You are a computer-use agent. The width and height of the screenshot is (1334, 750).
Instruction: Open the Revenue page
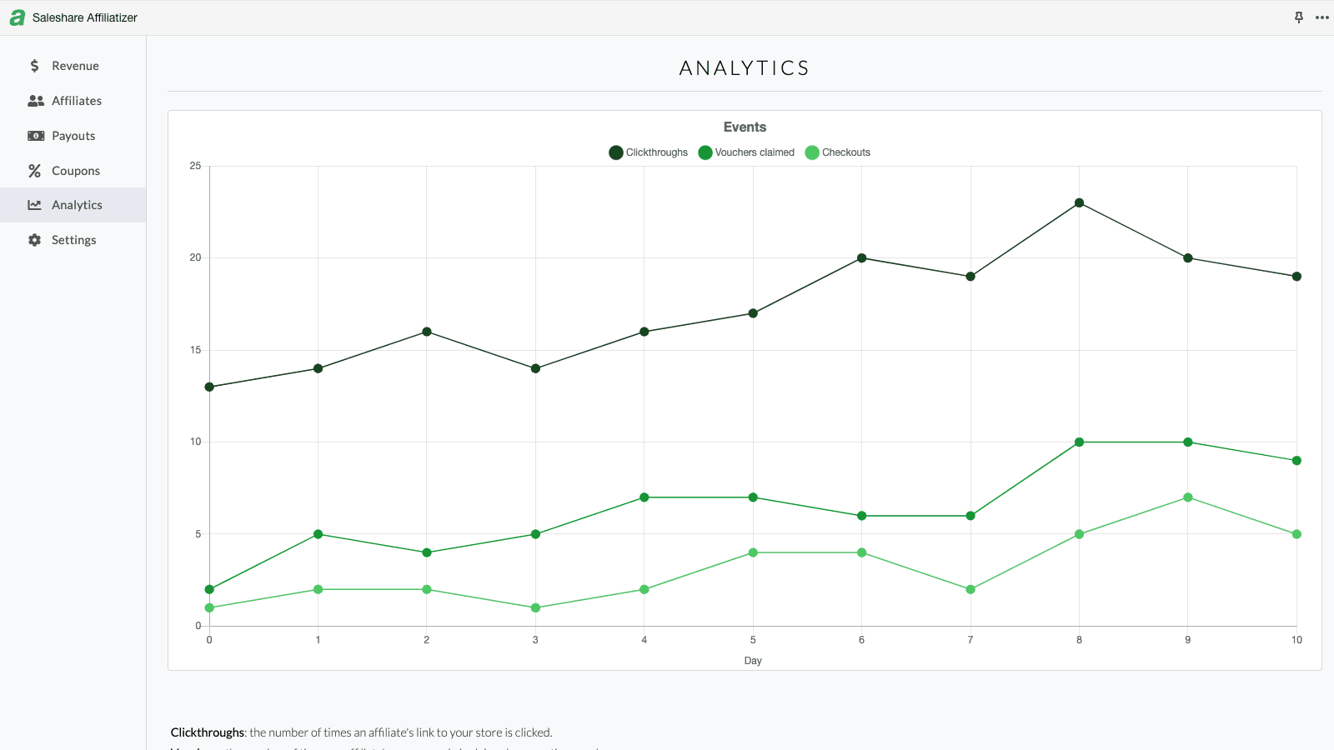pos(74,65)
